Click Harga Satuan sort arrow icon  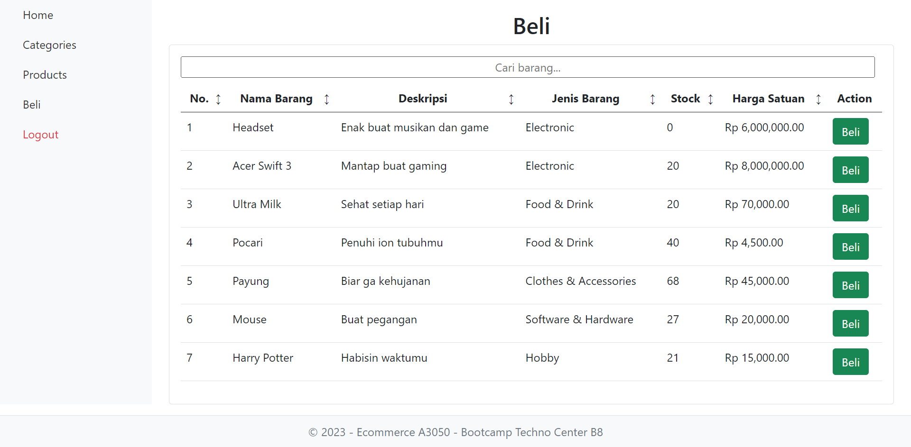(x=818, y=99)
